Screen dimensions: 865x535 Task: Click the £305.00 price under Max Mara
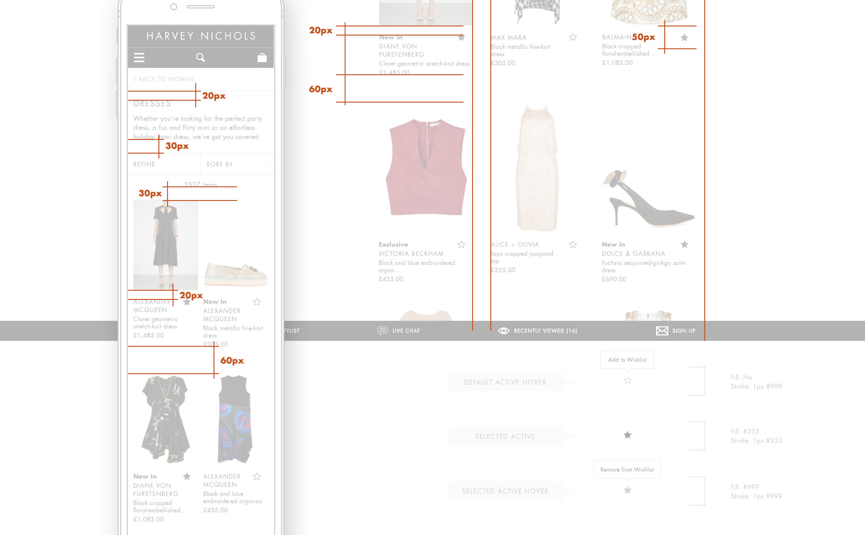(503, 63)
